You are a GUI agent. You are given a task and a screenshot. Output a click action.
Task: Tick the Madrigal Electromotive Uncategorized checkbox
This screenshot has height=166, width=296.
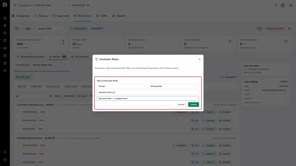pyautogui.click(x=18, y=145)
